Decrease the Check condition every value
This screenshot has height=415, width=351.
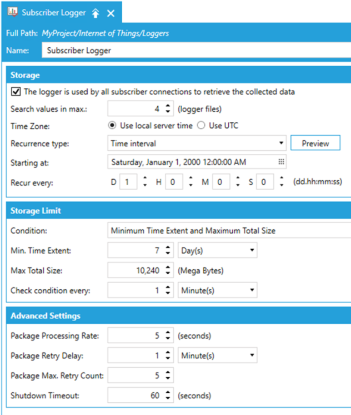168,293
